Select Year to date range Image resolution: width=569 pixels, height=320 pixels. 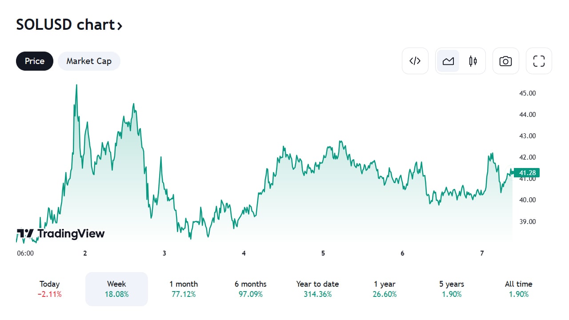(318, 289)
